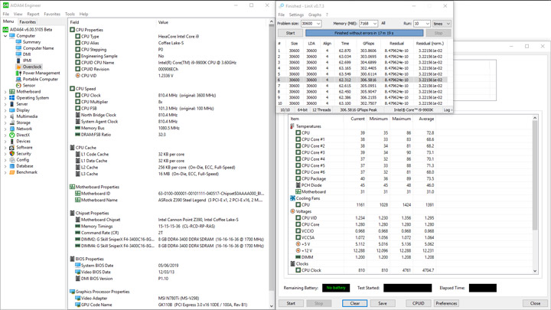551x310 pixels.
Task: Click the sensor statistics list scrollbar
Action: (535, 194)
